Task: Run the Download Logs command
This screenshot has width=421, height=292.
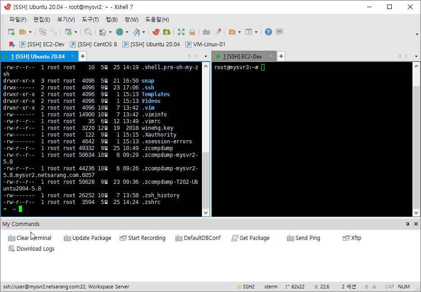Action: pos(31,248)
